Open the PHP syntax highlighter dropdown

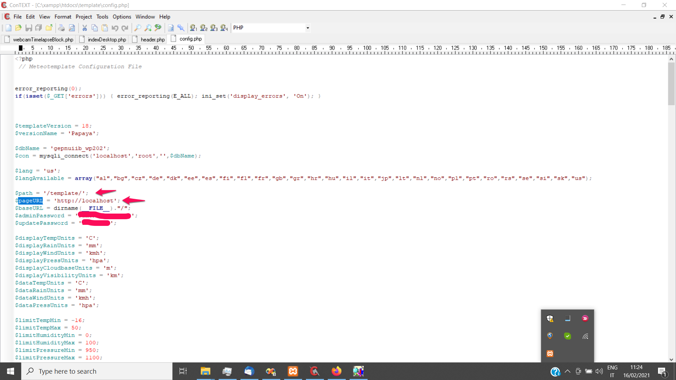click(307, 28)
